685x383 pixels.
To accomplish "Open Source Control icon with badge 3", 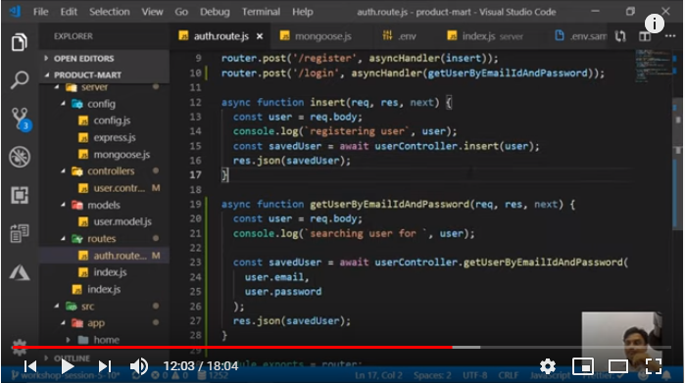I will click(x=21, y=119).
